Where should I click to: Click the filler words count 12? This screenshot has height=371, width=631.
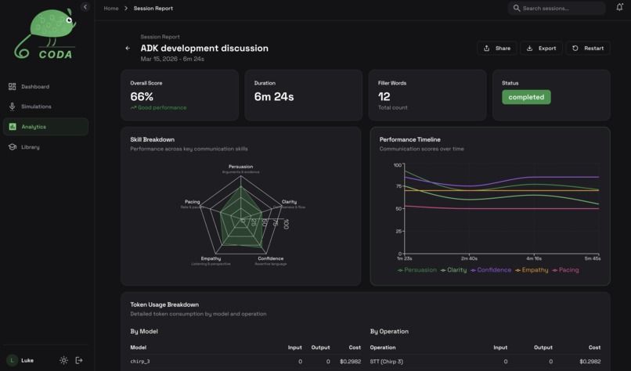384,96
